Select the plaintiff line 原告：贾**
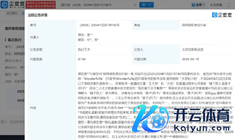Screen dimensions: 235x140 coord(85,35)
